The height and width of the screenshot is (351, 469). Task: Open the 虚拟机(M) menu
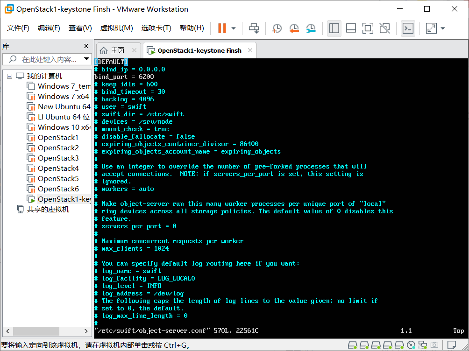pos(116,28)
